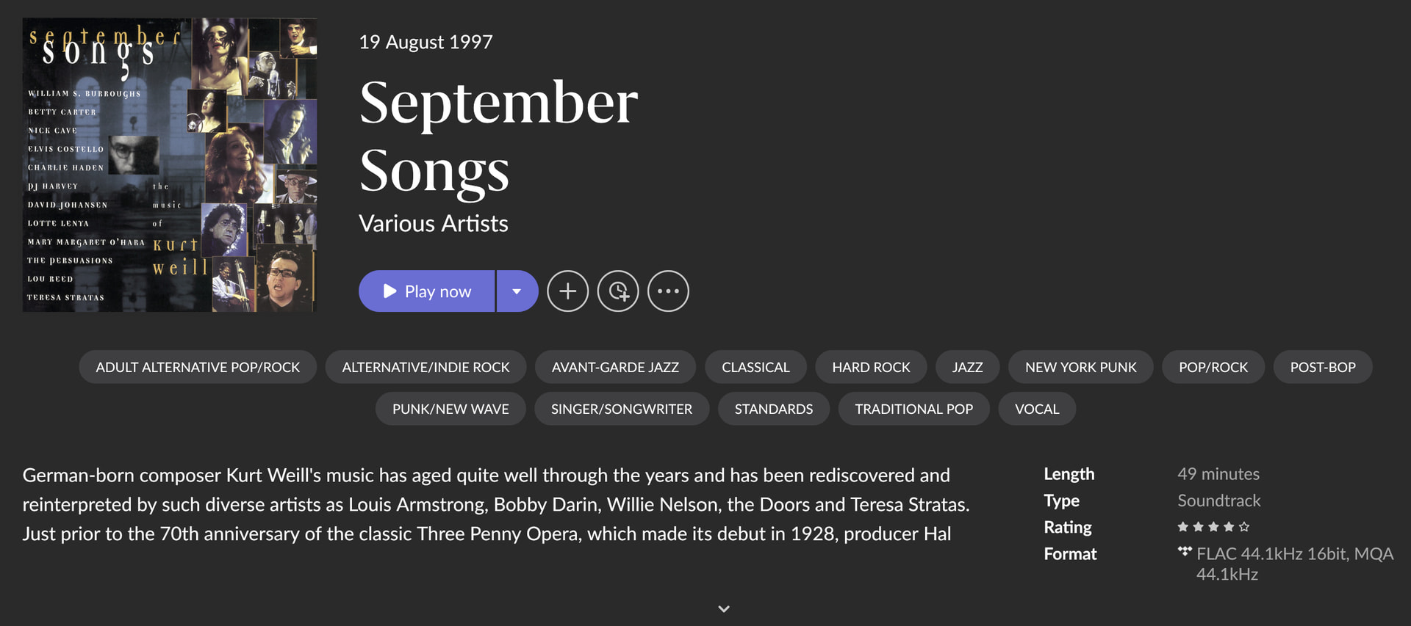Click the September Songs album cover

pos(170,165)
